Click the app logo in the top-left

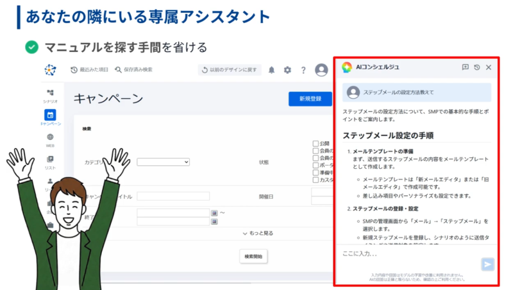(x=50, y=70)
